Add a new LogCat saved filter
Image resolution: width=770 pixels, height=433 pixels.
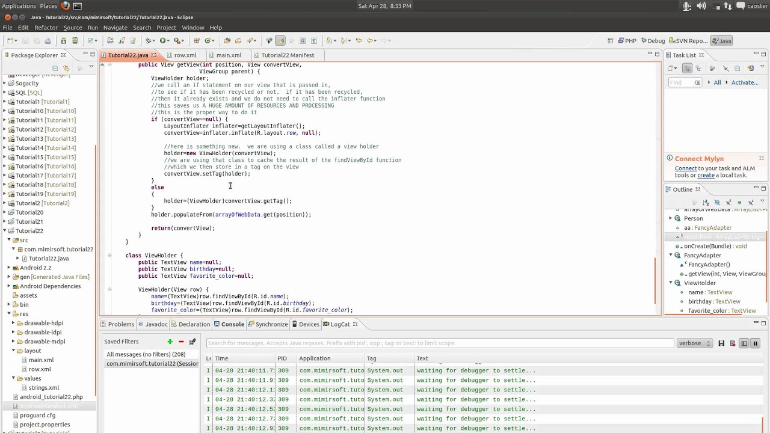(x=170, y=342)
